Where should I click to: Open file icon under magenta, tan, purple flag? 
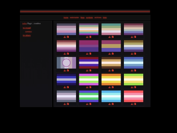[x=113, y=54]
